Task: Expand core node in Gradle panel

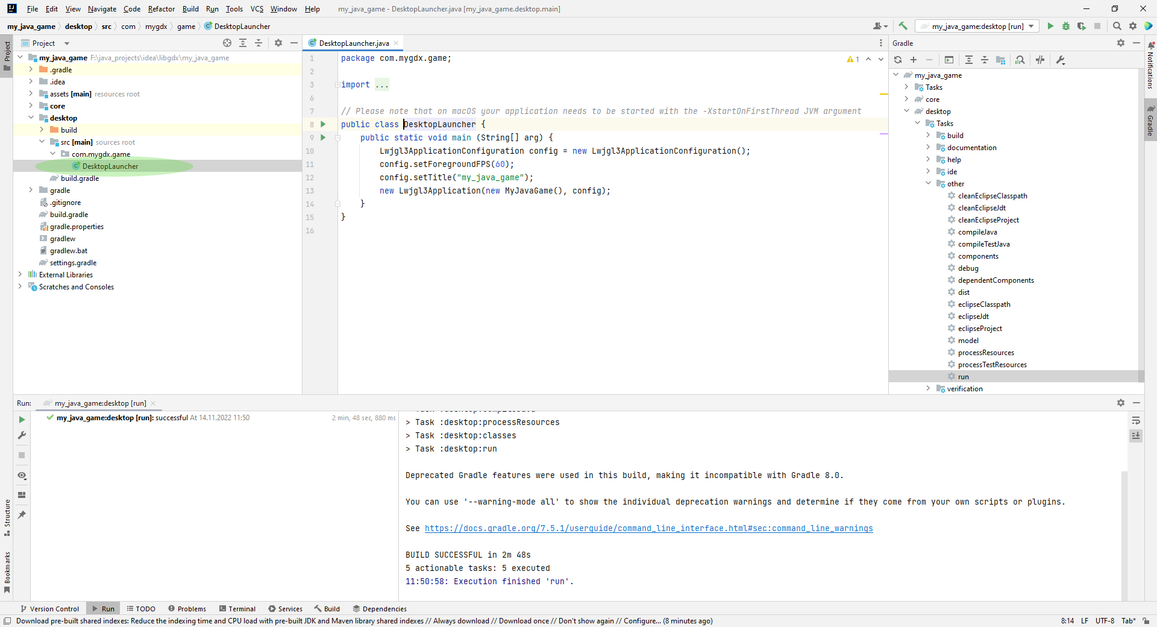Action: point(906,99)
